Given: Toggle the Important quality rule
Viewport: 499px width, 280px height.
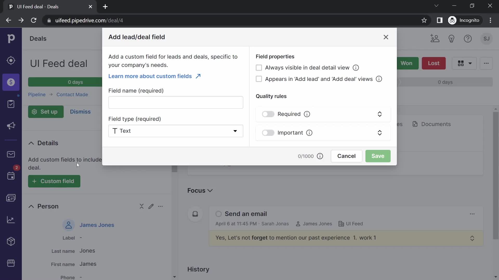Looking at the screenshot, I should pyautogui.click(x=268, y=133).
